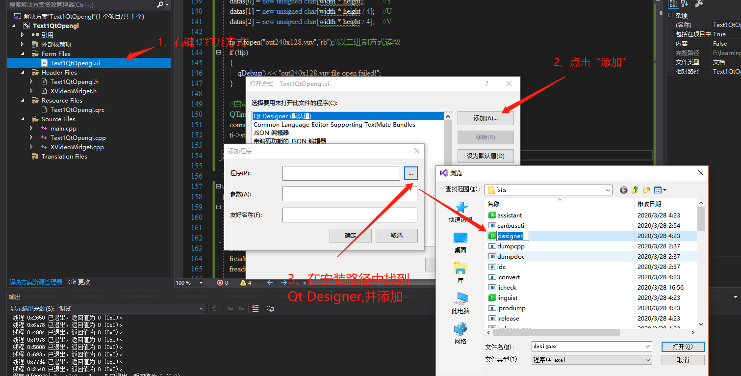Select dumpcpp in the file list

pyautogui.click(x=507, y=246)
